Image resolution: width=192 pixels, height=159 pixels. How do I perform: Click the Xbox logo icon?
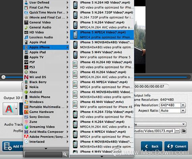[26, 72]
